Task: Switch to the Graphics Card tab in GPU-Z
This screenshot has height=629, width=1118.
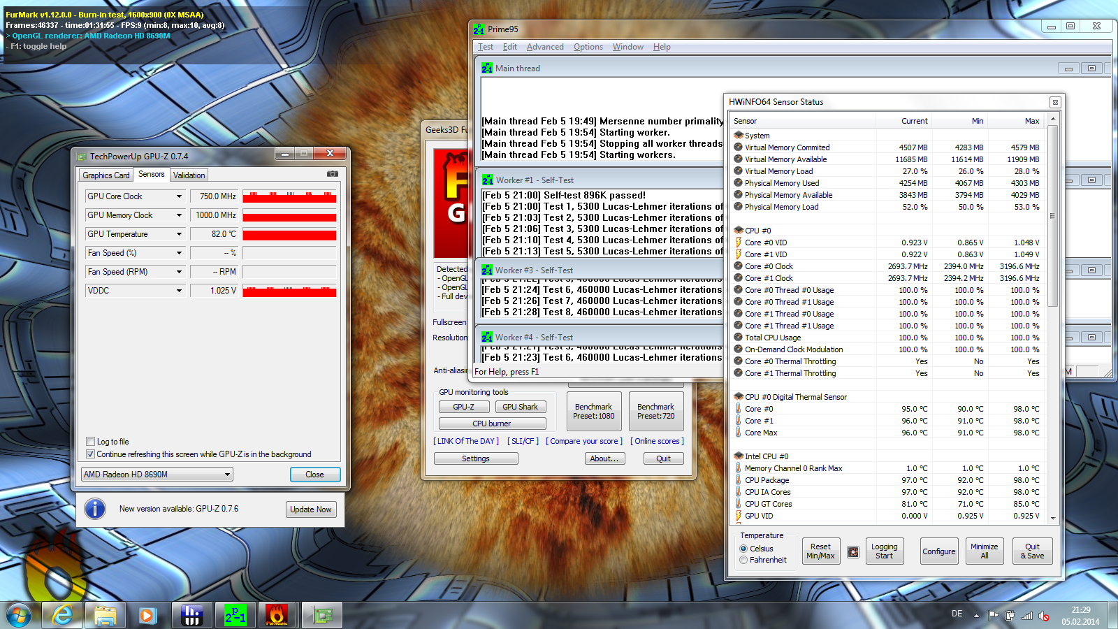Action: coord(106,175)
